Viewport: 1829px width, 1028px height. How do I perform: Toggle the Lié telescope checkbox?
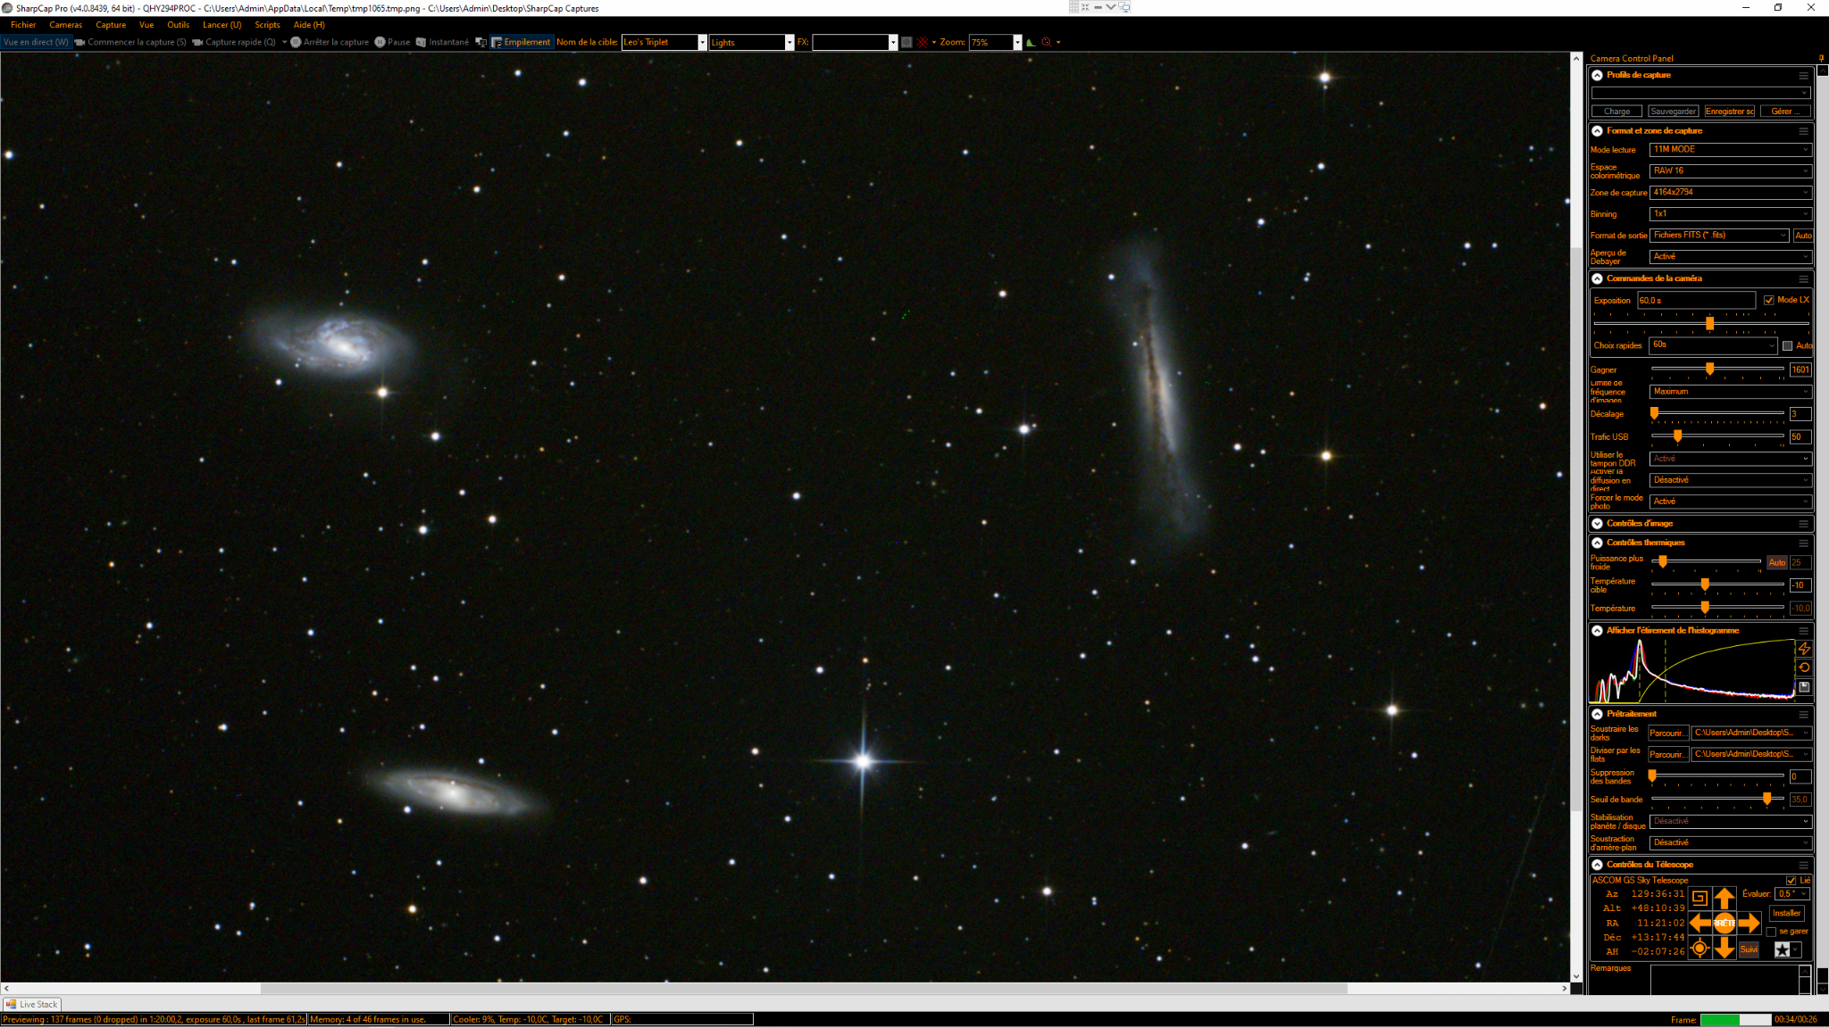coord(1791,880)
